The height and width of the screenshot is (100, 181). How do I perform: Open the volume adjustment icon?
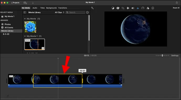(133, 8)
